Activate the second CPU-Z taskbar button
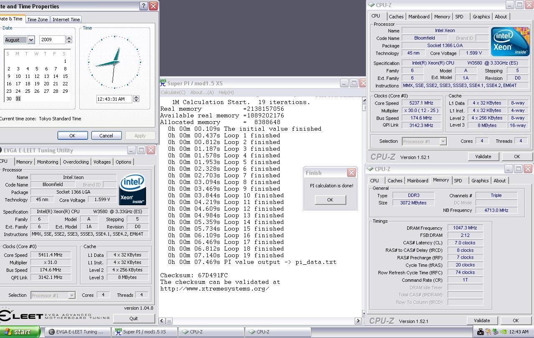 tap(278, 332)
